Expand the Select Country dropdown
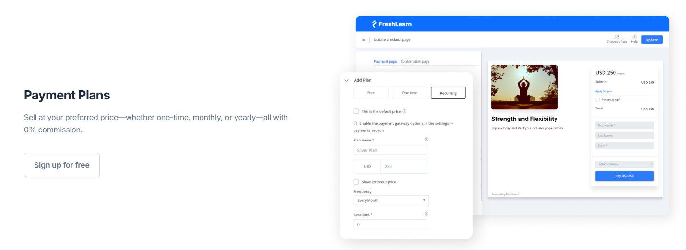The image size is (686, 250). point(624,164)
